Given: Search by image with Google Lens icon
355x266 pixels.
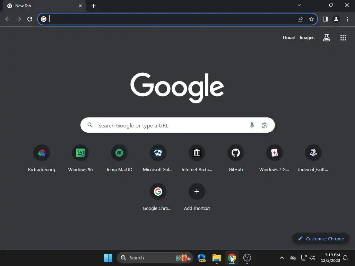Looking at the screenshot, I should (x=265, y=125).
